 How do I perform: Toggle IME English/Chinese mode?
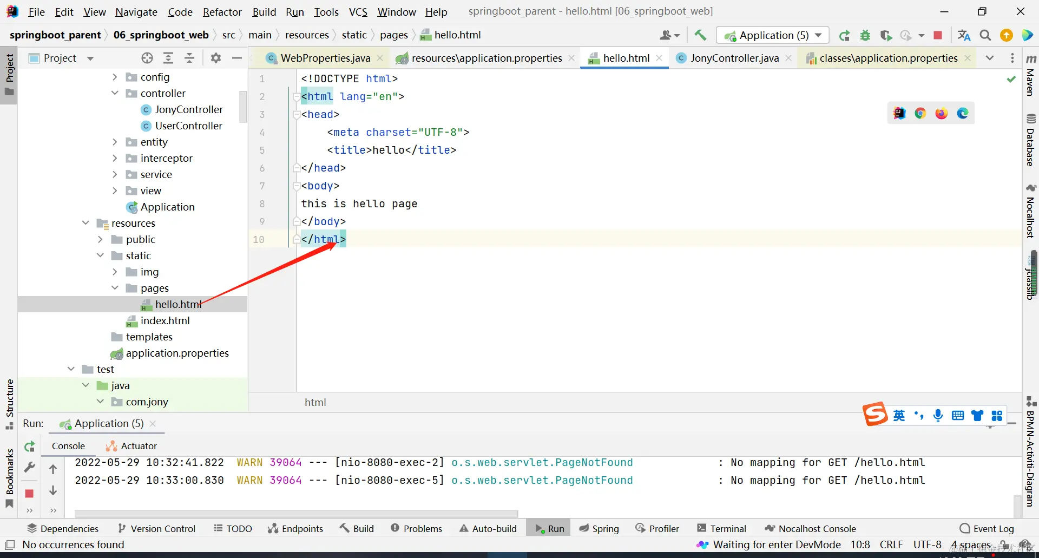click(x=899, y=415)
